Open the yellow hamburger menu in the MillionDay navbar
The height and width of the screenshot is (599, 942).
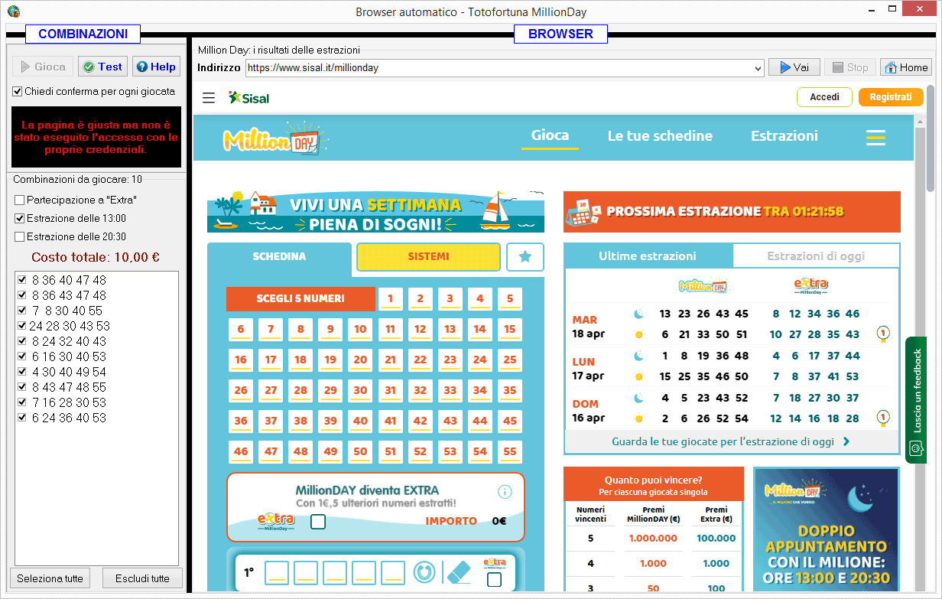[x=875, y=137]
